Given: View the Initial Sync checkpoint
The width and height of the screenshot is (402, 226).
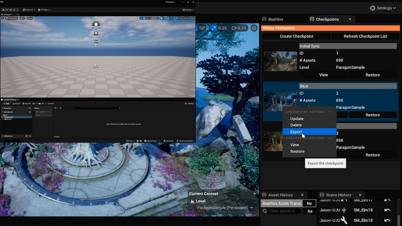Looking at the screenshot, I should (323, 75).
